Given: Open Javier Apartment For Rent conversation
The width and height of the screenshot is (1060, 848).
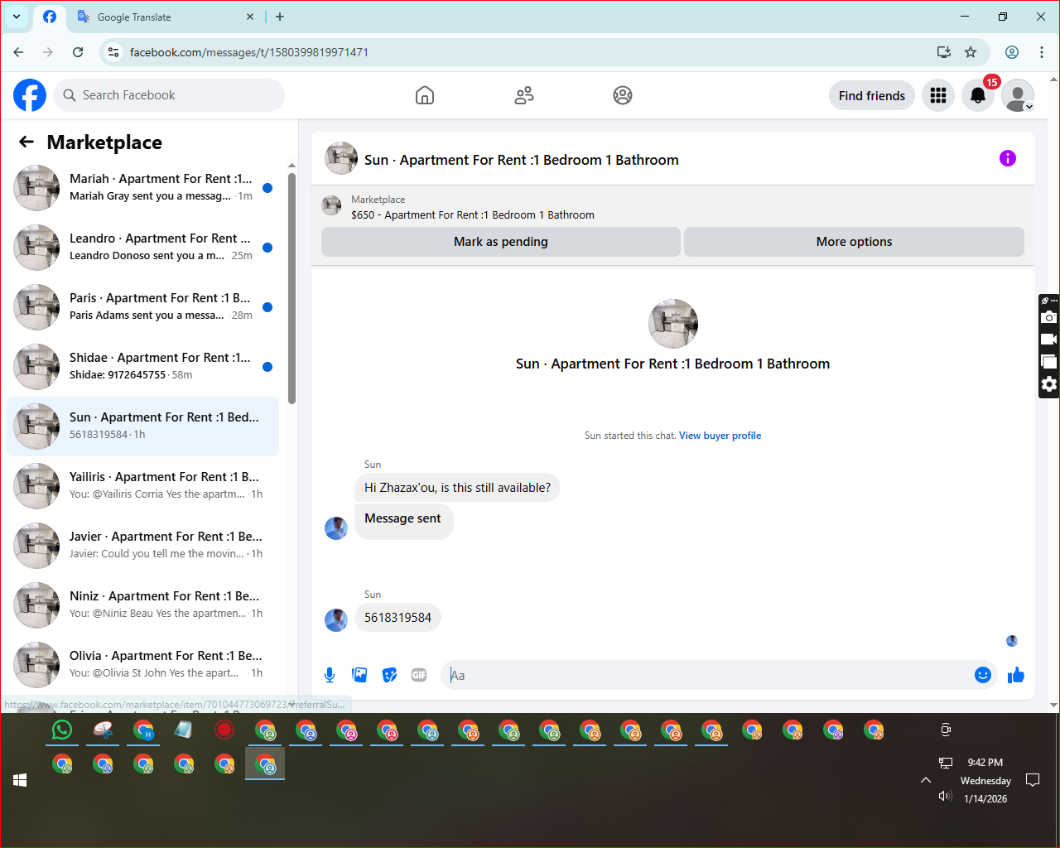Looking at the screenshot, I should point(142,546).
